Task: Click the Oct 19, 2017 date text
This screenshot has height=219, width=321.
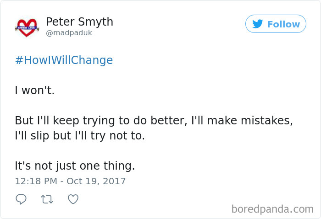Action: 96,181
